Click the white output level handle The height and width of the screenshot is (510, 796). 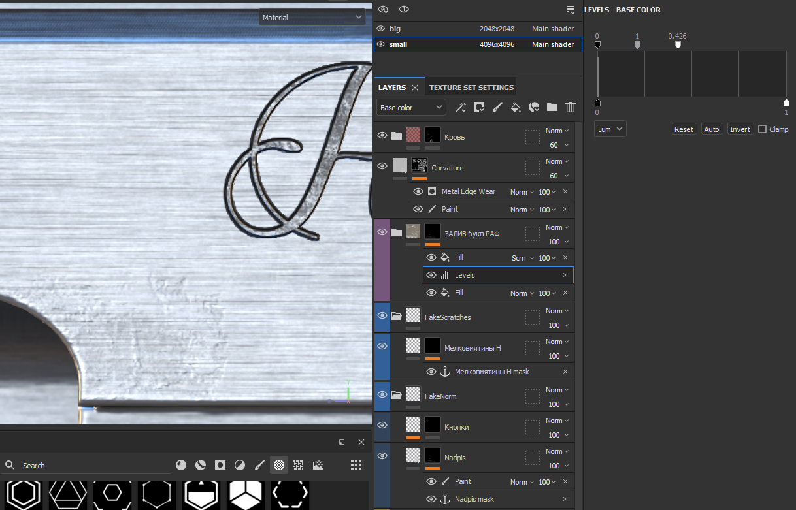[x=786, y=103]
